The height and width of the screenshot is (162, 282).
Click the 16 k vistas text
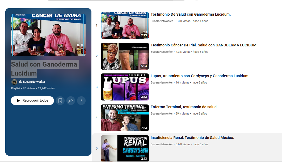[x=182, y=82]
